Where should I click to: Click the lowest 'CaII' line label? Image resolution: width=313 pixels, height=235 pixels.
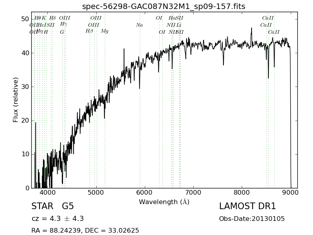click(273, 32)
